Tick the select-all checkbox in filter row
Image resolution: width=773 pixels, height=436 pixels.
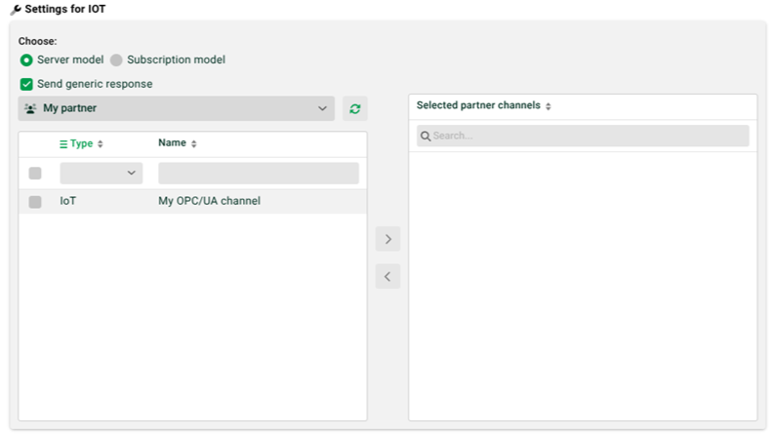35,174
